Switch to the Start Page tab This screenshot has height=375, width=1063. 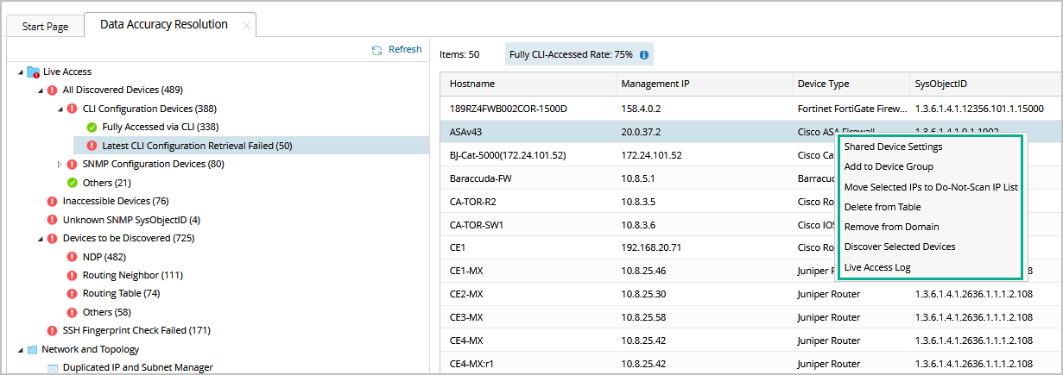pyautogui.click(x=45, y=26)
